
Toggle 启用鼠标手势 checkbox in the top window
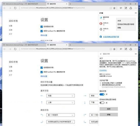click(x=41, y=27)
